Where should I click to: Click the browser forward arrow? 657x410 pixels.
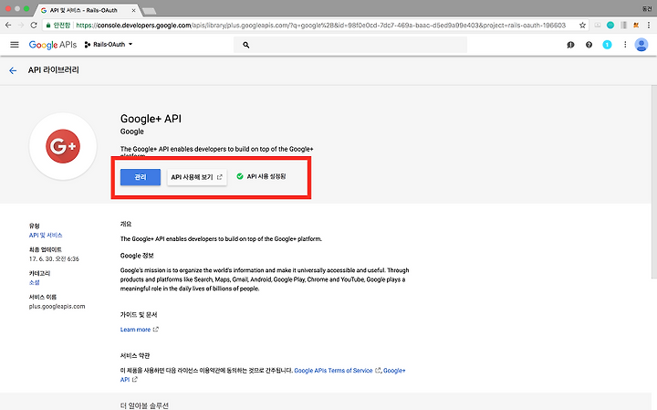(21, 26)
